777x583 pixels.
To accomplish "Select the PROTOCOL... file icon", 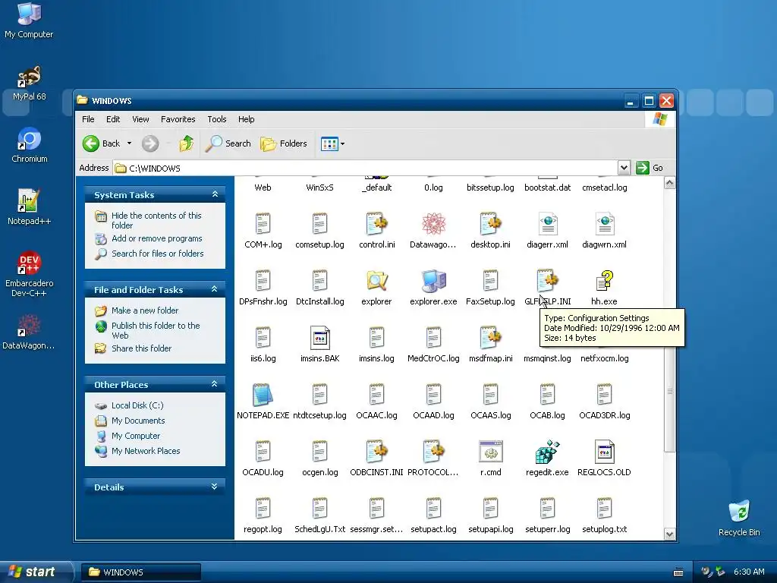I will coord(433,452).
